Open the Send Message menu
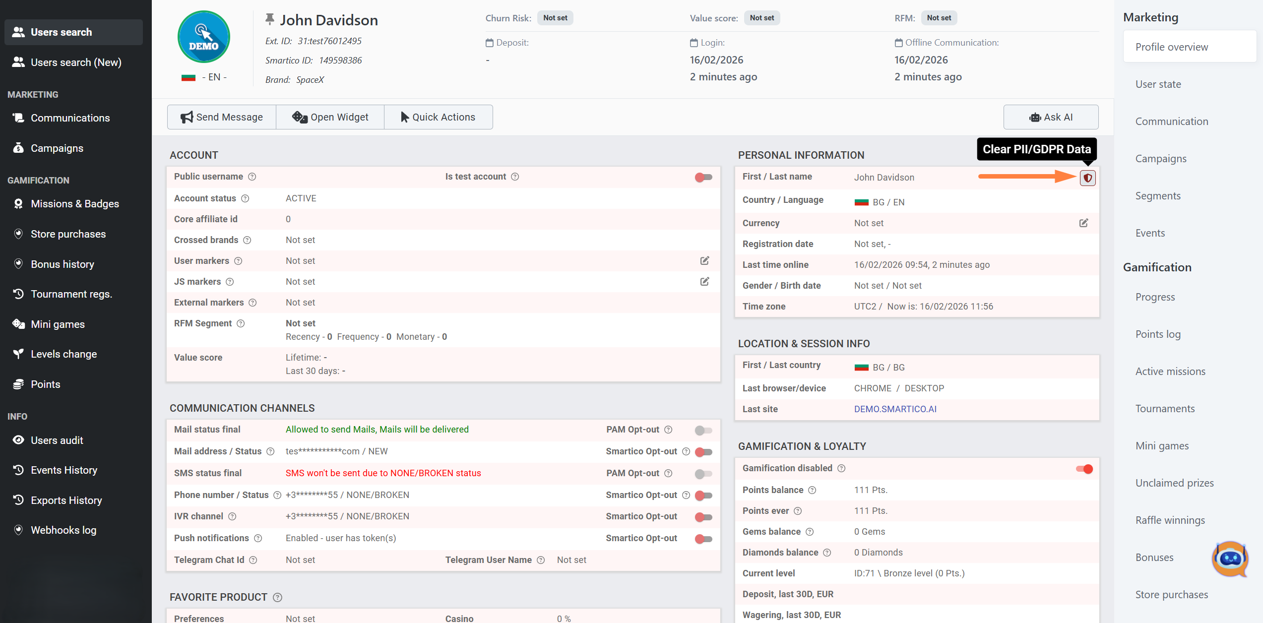The width and height of the screenshot is (1263, 623). [221, 117]
